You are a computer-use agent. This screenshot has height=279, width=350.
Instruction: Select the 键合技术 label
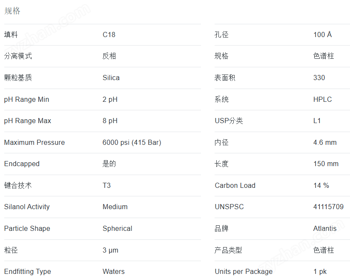tap(18, 185)
